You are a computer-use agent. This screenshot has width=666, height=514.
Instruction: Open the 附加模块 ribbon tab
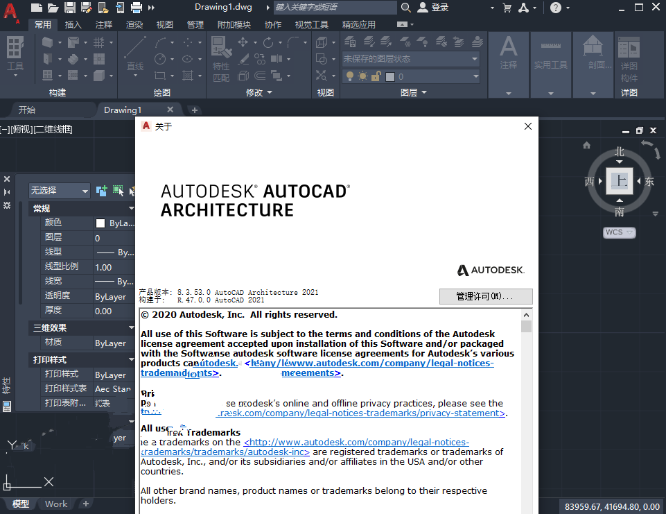[x=234, y=25]
